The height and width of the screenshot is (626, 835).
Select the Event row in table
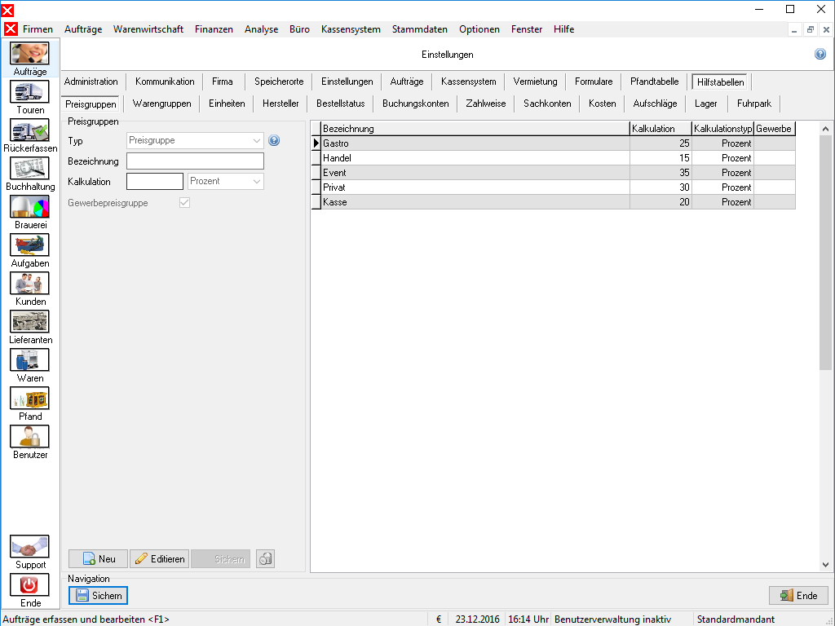click(x=554, y=173)
